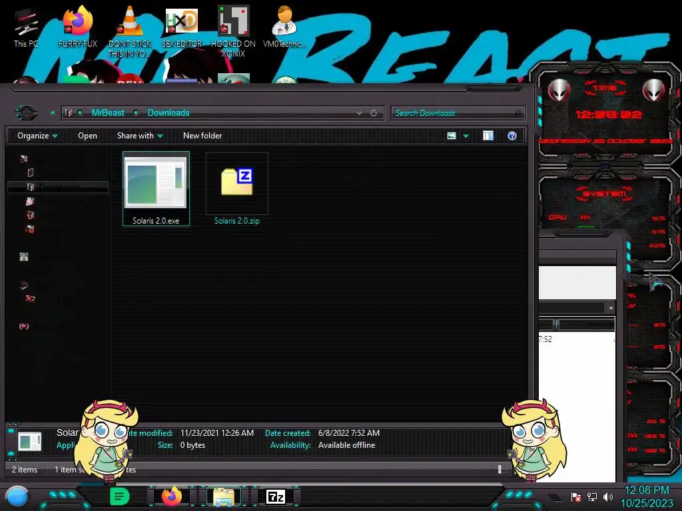The image size is (682, 511).
Task: Open the VM0Technic doctor desktop icon
Action: pos(284,27)
